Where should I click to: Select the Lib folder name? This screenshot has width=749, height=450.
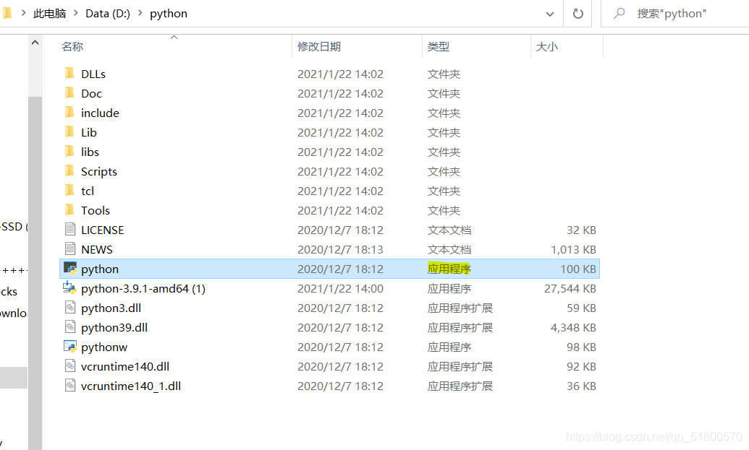tap(89, 132)
